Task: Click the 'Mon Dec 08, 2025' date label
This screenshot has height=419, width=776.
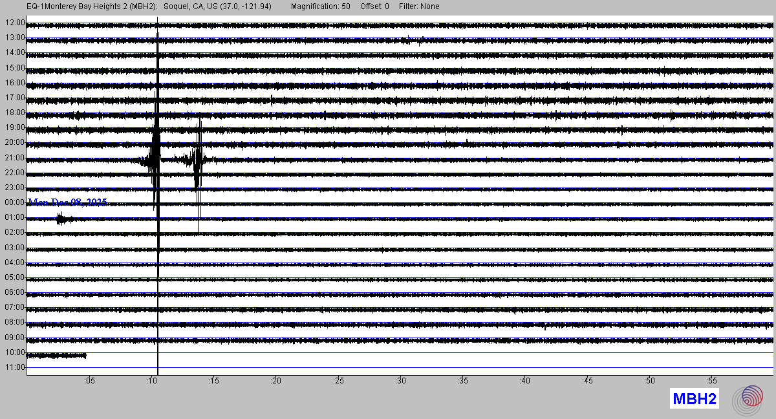Action: click(68, 202)
